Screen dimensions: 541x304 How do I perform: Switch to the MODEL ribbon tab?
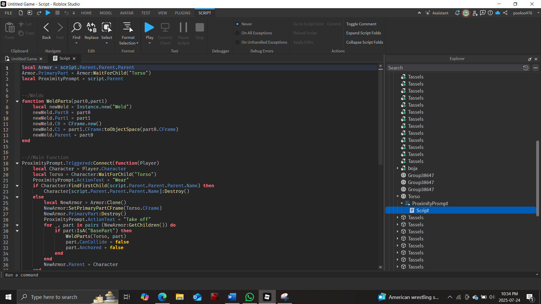106,13
